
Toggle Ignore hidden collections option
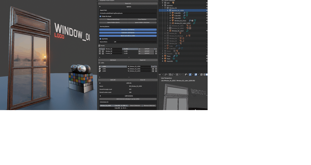(142, 23)
